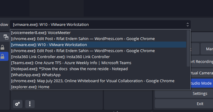The width and height of the screenshot is (213, 112).
Task: Click the Start Virtual Camera button
Action: [202, 73]
